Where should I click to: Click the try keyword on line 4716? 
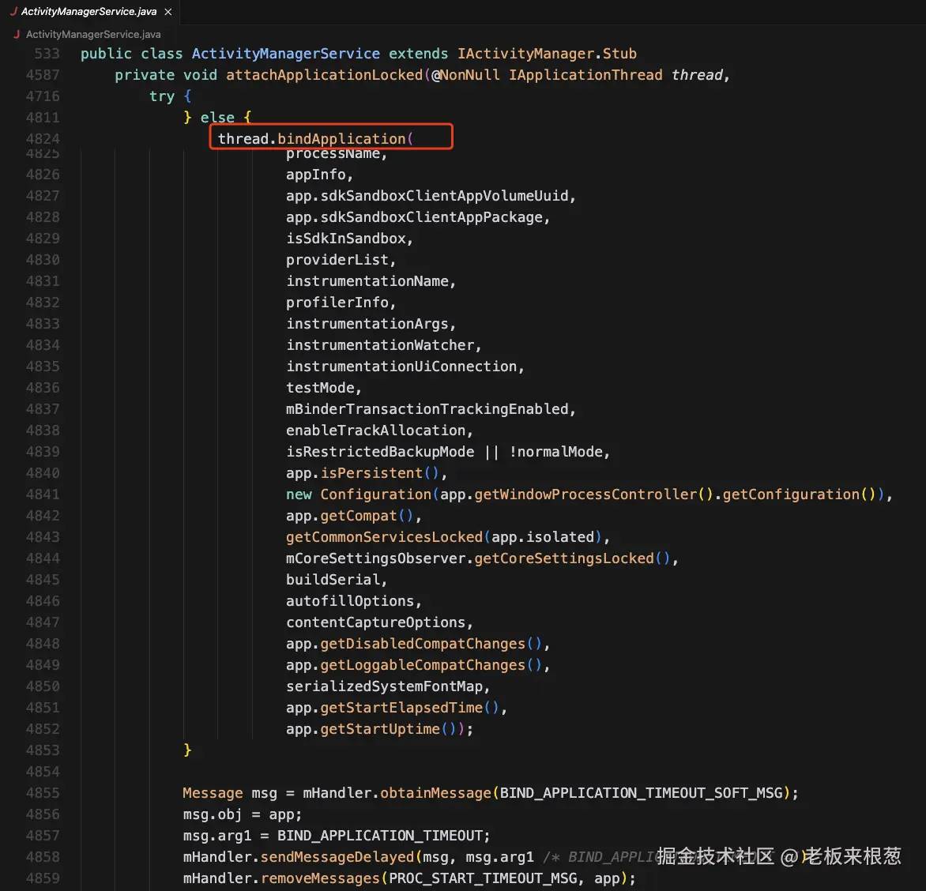click(x=162, y=96)
